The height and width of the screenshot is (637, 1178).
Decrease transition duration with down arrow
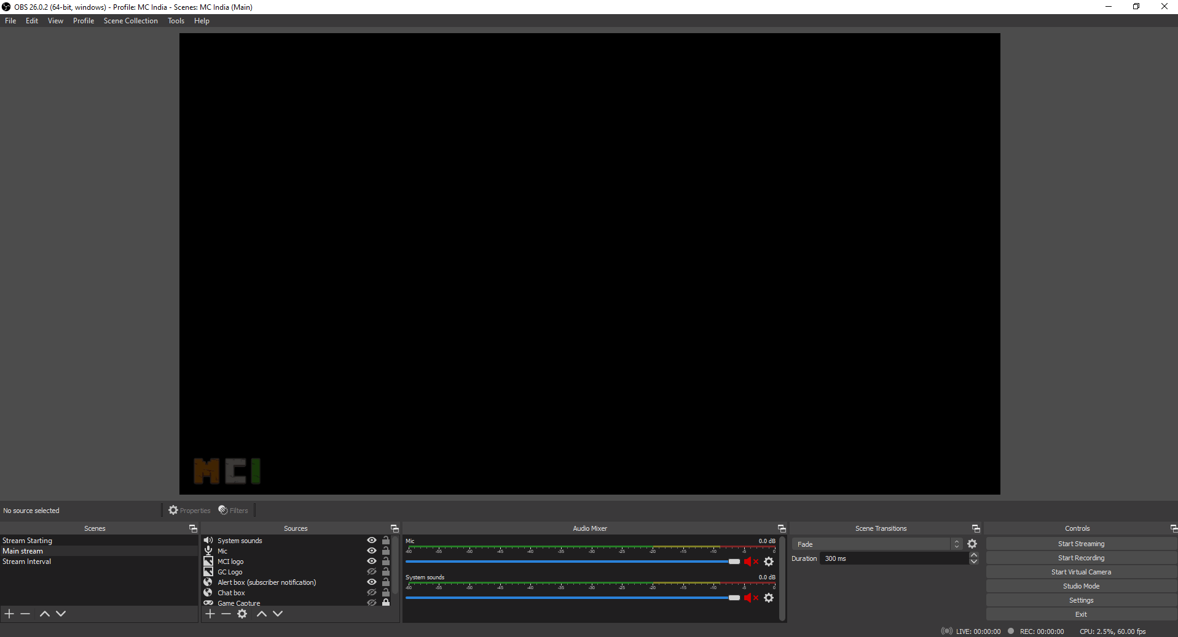[973, 562]
